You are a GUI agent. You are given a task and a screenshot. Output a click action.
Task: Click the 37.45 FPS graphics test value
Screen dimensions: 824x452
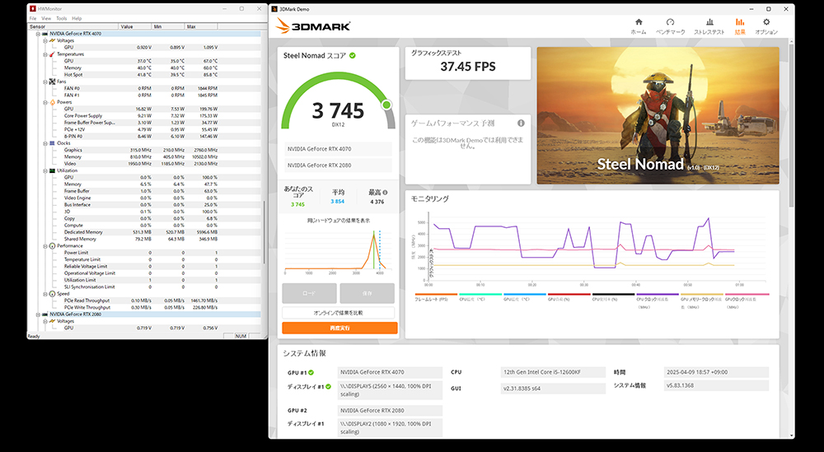pos(468,67)
